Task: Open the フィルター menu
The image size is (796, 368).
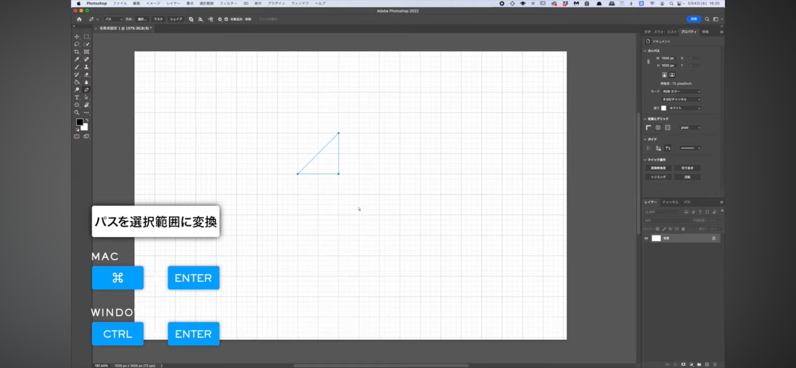Action: 228,3
